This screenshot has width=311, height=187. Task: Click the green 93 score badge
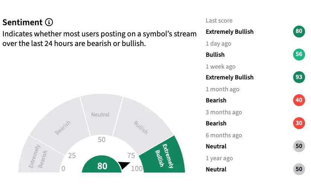coord(299,77)
